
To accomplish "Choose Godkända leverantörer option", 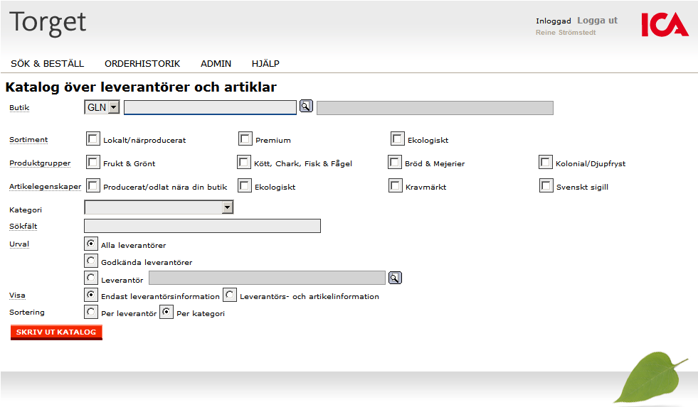I will pyautogui.click(x=91, y=261).
